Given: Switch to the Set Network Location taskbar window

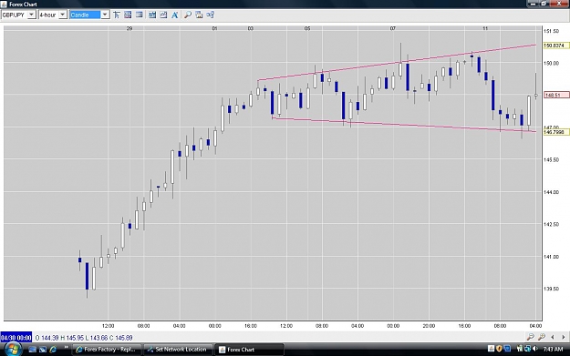Looking at the screenshot, I should click(178, 350).
